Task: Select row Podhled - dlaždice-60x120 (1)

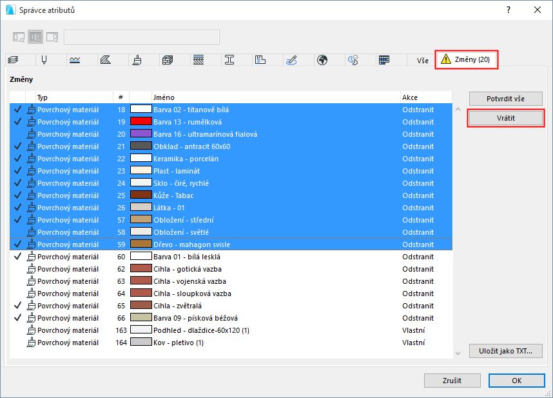Action: click(x=231, y=330)
